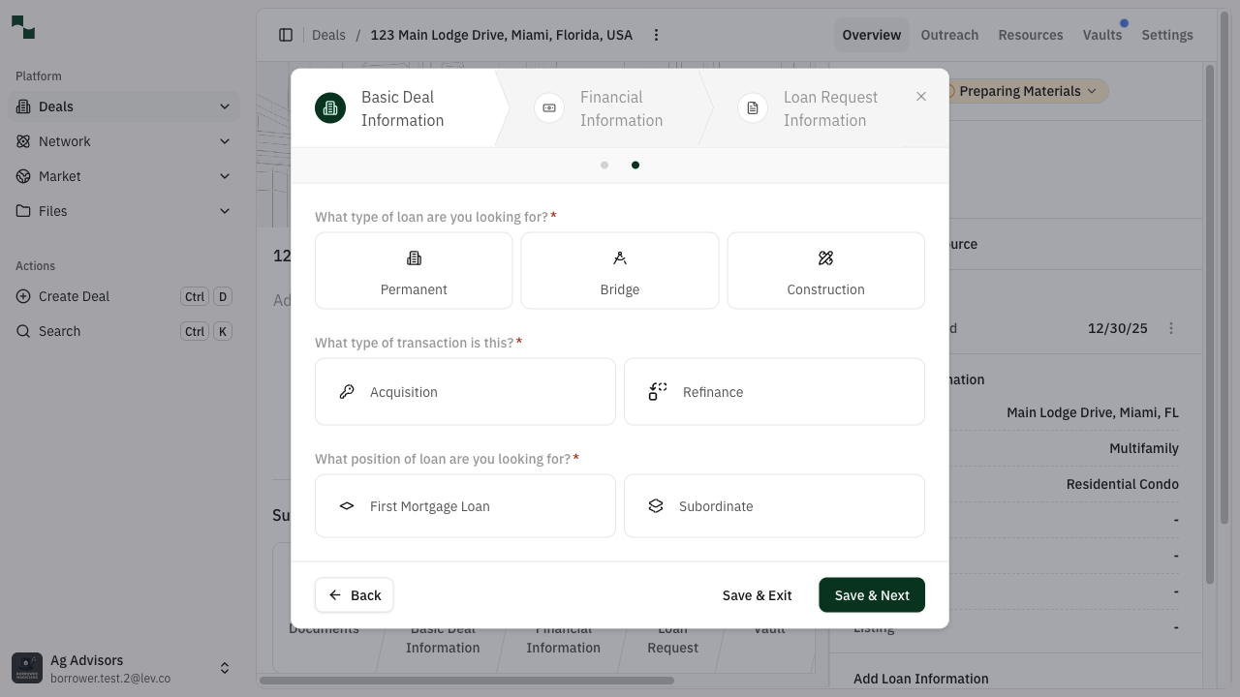
Task: Select the Acquisition transaction type
Action: pyautogui.click(x=465, y=391)
